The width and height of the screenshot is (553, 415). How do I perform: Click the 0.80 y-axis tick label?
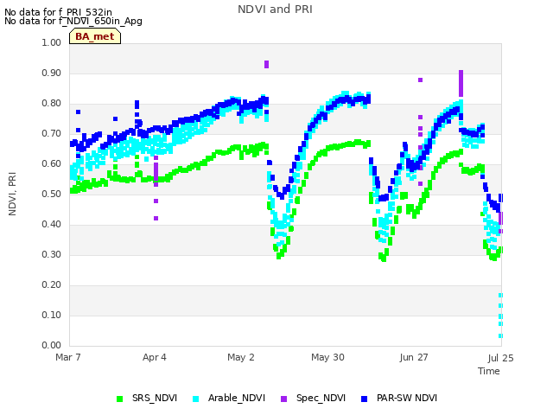[x=52, y=104]
